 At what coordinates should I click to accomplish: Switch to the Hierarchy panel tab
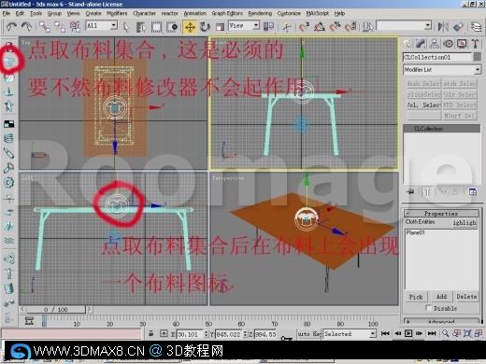click(x=435, y=44)
